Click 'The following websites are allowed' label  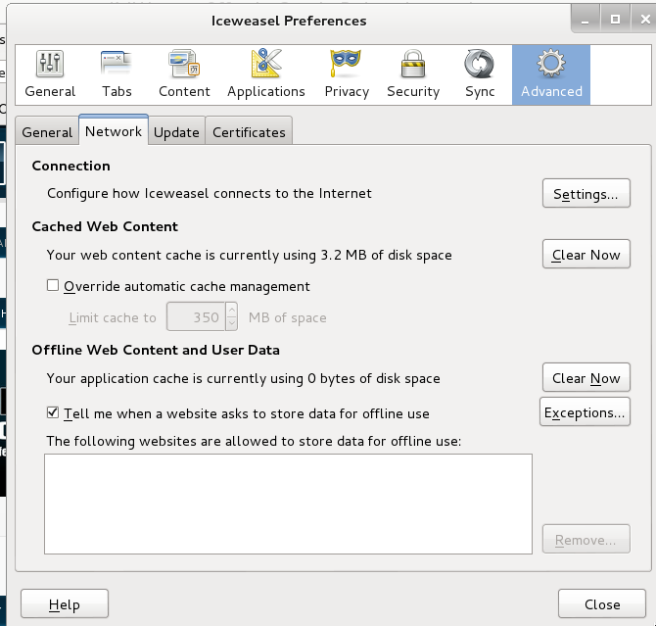[254, 442]
